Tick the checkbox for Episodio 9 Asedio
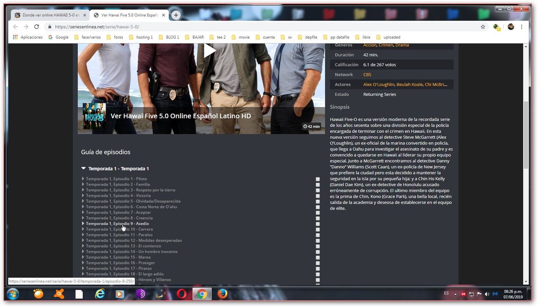This screenshot has height=307, width=538. point(318,224)
